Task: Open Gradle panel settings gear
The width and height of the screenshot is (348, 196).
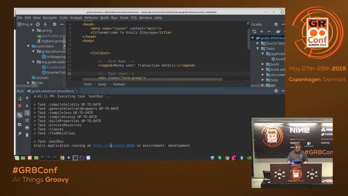Action: pyautogui.click(x=276, y=24)
